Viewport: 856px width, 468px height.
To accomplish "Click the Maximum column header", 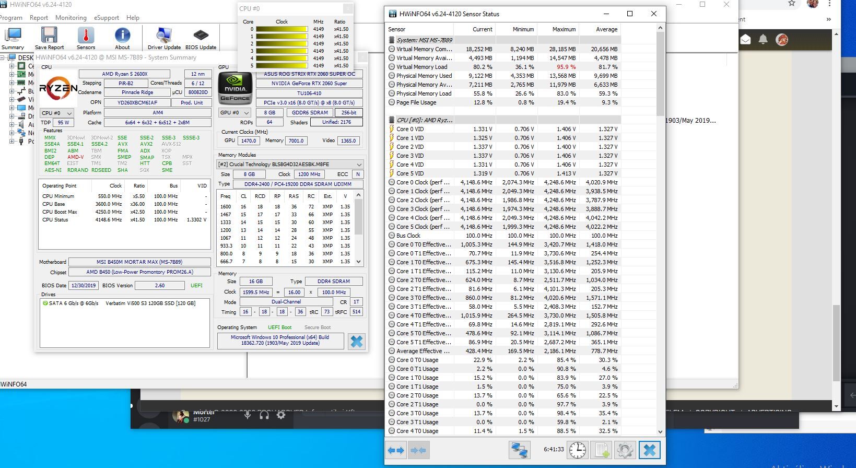I will coord(558,29).
